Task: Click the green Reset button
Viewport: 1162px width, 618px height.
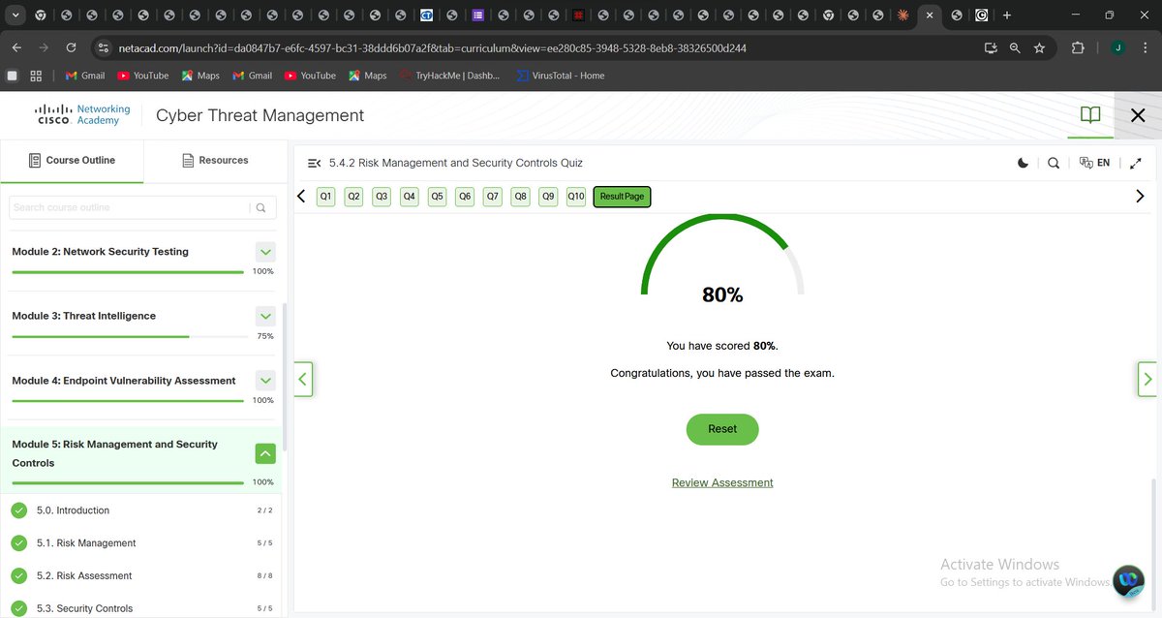Action: click(722, 429)
